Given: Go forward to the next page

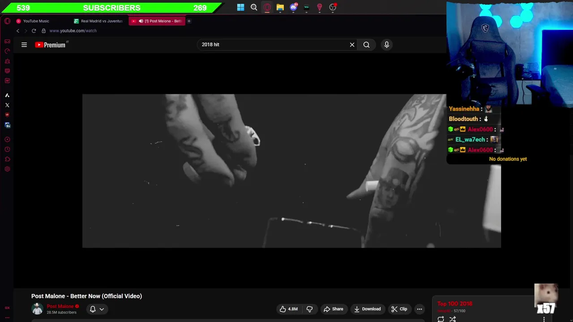Looking at the screenshot, I should [x=26, y=31].
